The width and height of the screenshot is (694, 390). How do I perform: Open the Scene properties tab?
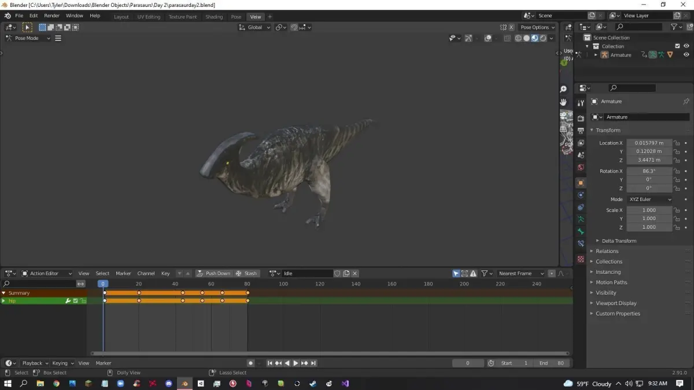pyautogui.click(x=581, y=155)
